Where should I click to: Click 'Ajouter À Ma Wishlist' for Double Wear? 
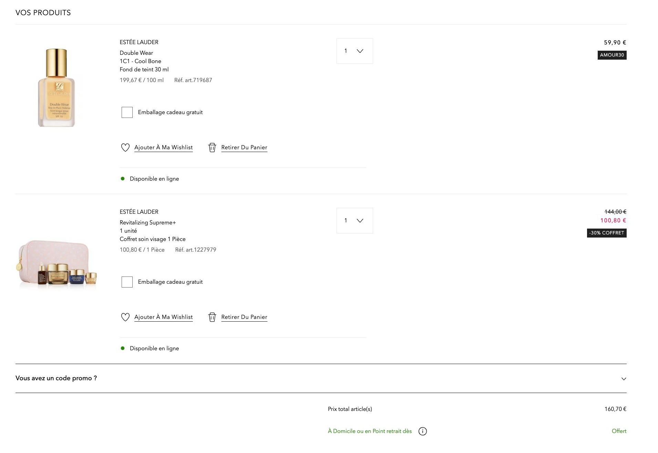coord(163,148)
